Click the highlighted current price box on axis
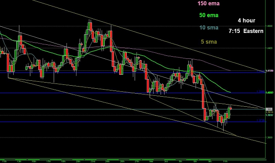Image resolution: width=275 pixels, height=163 pixels. [269, 109]
